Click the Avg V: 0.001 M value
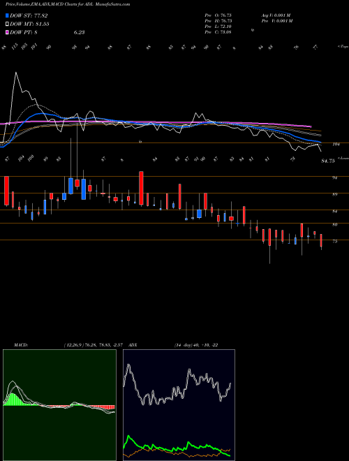The width and height of the screenshot is (349, 461). tap(276, 15)
